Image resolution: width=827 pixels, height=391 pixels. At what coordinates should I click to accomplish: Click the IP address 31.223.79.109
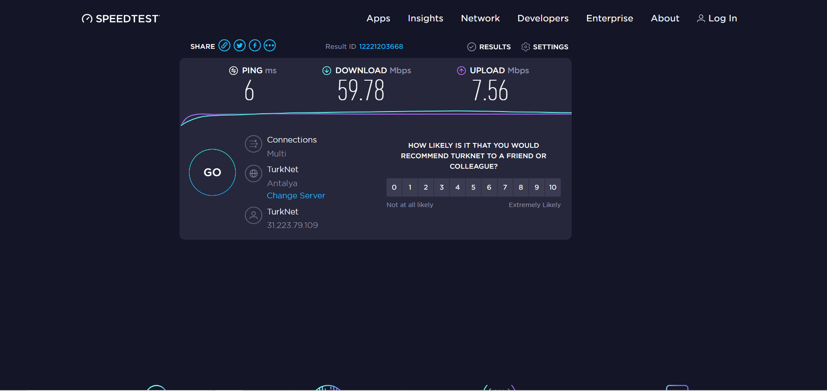click(x=292, y=225)
